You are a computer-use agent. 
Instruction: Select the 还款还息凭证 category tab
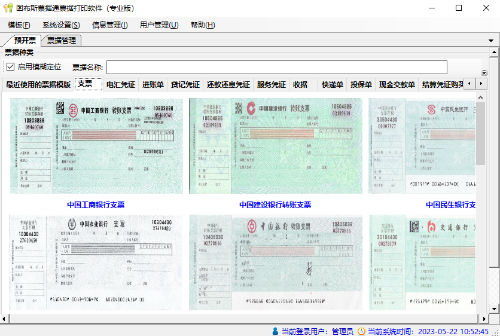pos(228,84)
